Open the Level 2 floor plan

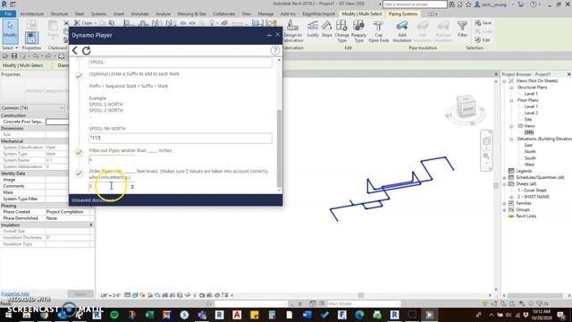click(531, 113)
